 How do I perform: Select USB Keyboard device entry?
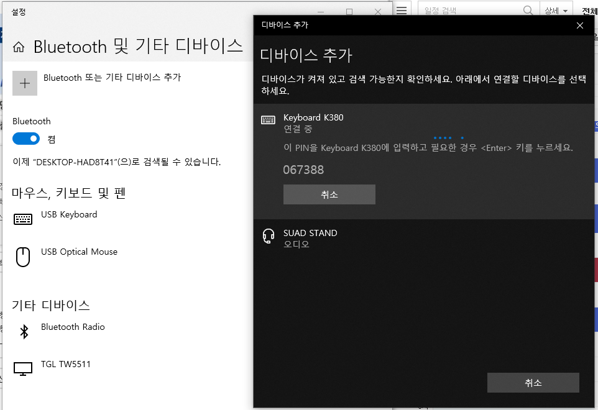[x=69, y=214]
